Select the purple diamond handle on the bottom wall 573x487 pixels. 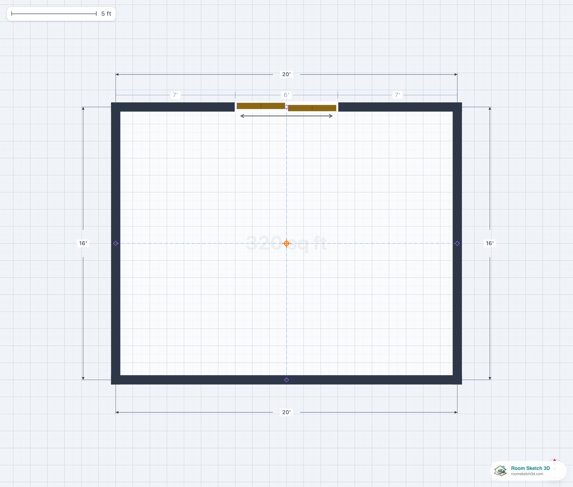[x=286, y=380]
